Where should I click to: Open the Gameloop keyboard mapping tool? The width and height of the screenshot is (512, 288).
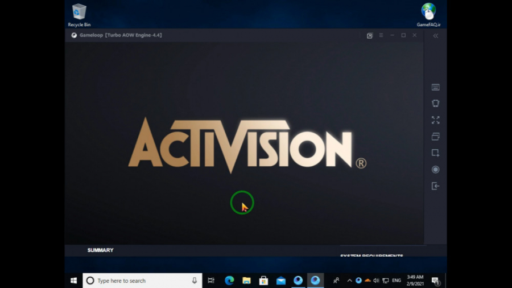[435, 87]
